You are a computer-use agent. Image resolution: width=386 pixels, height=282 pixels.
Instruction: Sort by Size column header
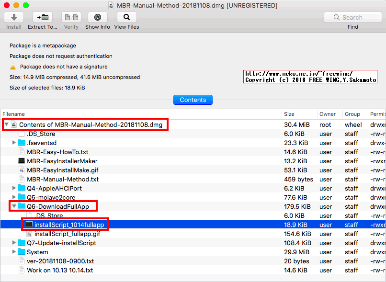(x=299, y=114)
